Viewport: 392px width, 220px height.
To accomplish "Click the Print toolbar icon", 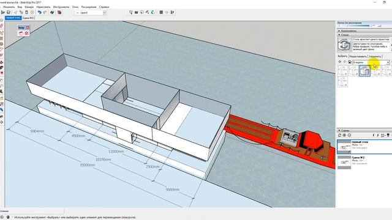I will pyautogui.click(x=52, y=12).
